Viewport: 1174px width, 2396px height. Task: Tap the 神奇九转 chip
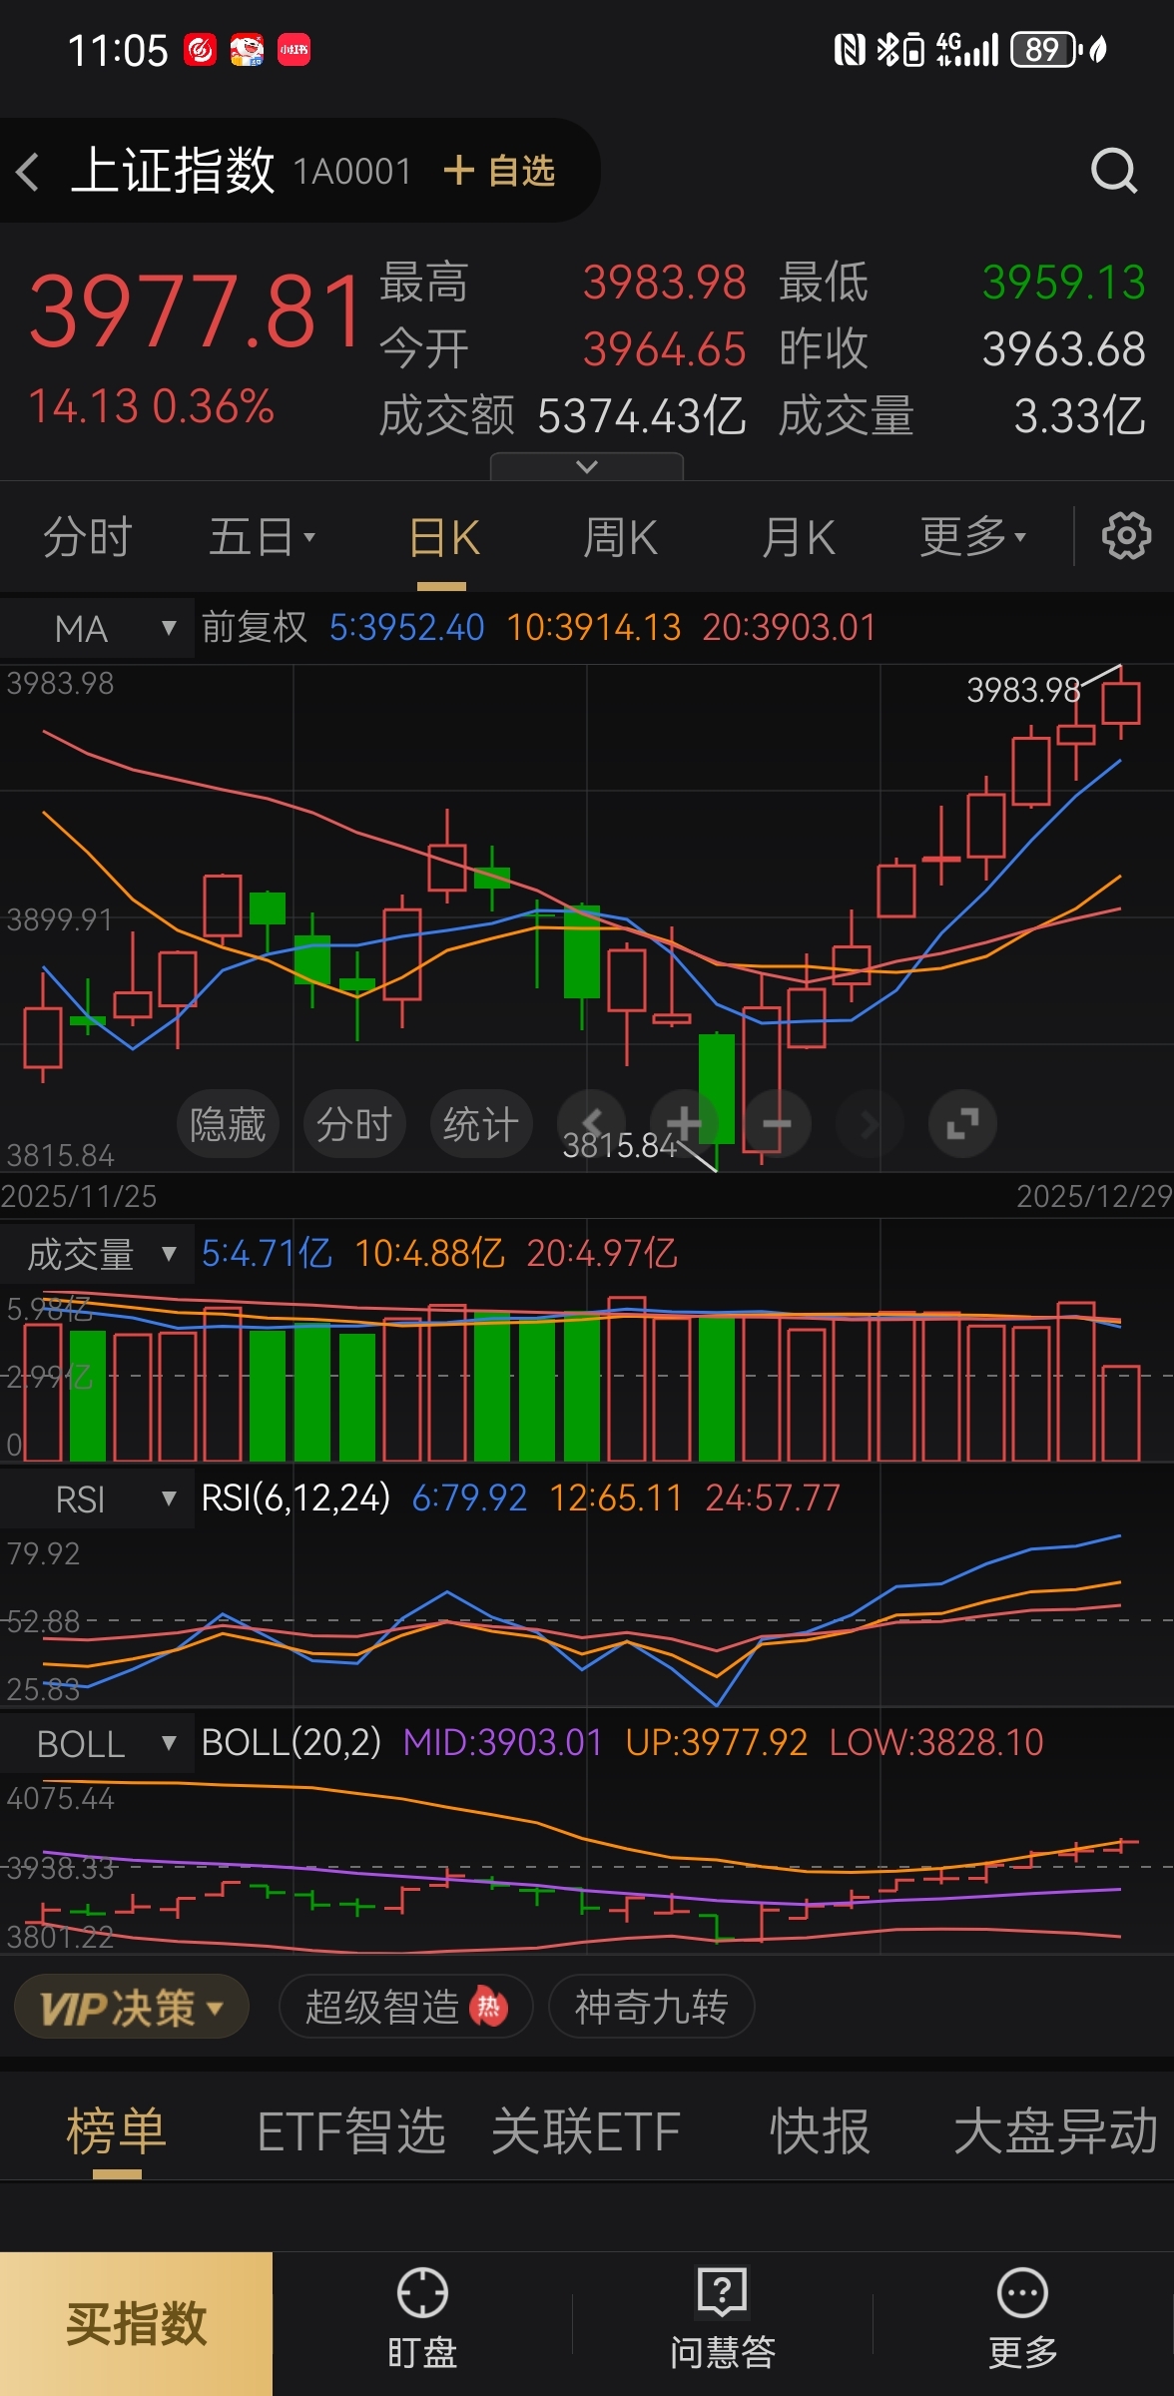pos(651,2007)
